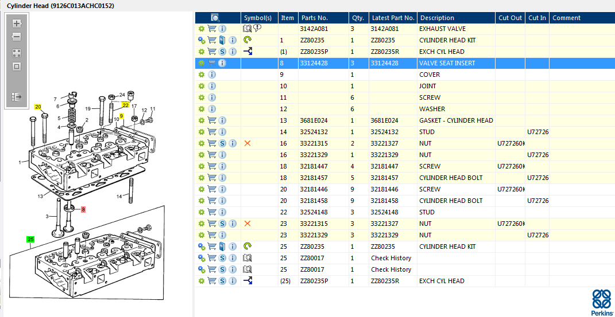Click the search magnifier icon in table header
The width and height of the screenshot is (615, 317).
[x=215, y=18]
